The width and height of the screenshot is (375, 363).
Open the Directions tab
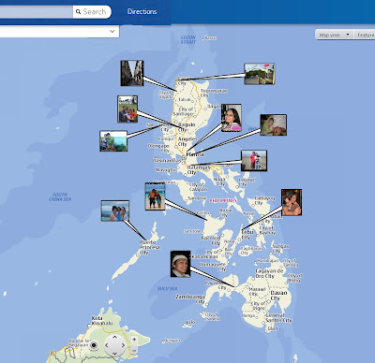click(x=142, y=11)
